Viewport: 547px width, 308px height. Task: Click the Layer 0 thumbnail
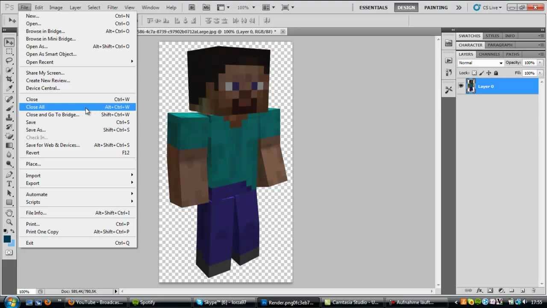pos(471,86)
